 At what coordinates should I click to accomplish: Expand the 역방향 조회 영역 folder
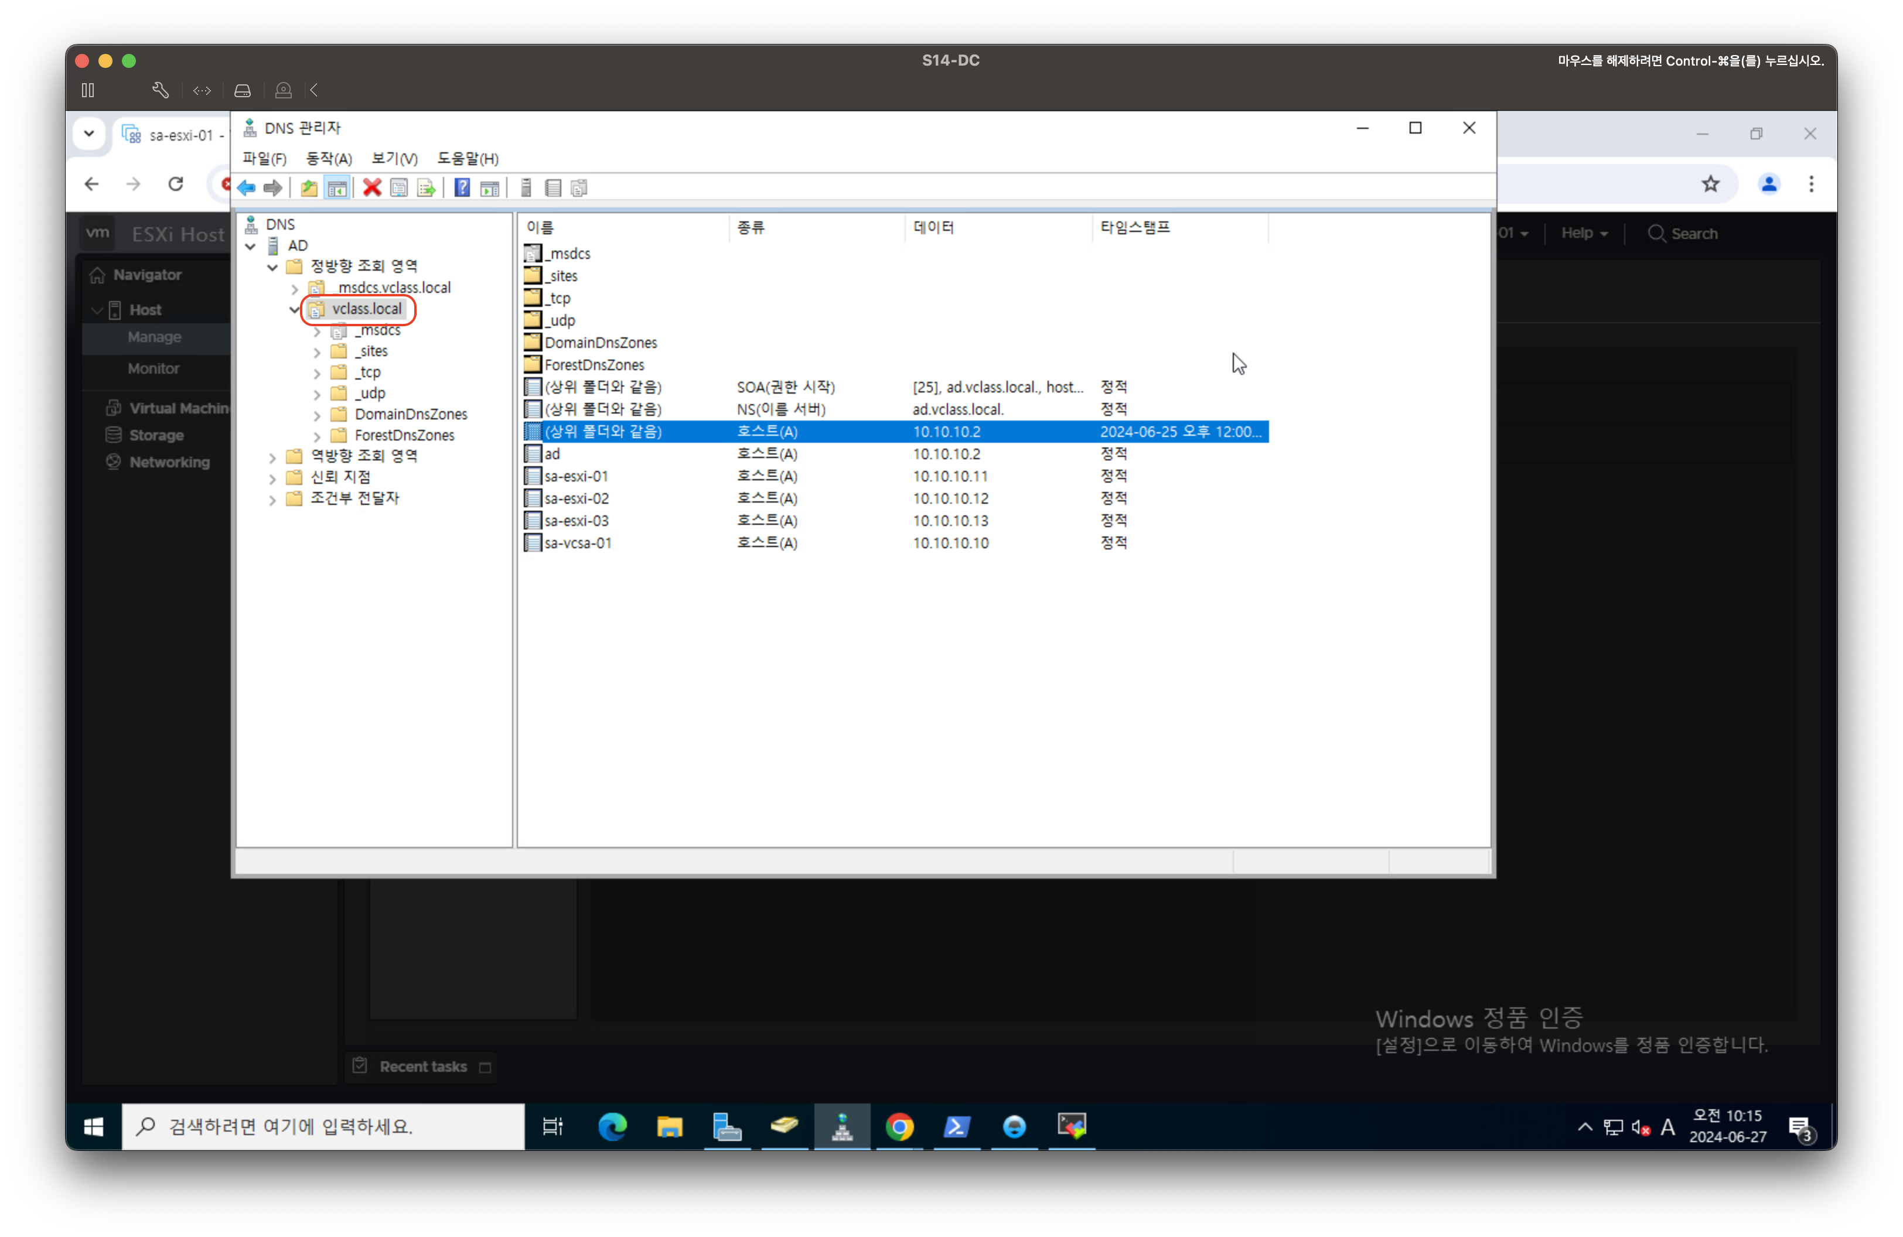coord(272,457)
